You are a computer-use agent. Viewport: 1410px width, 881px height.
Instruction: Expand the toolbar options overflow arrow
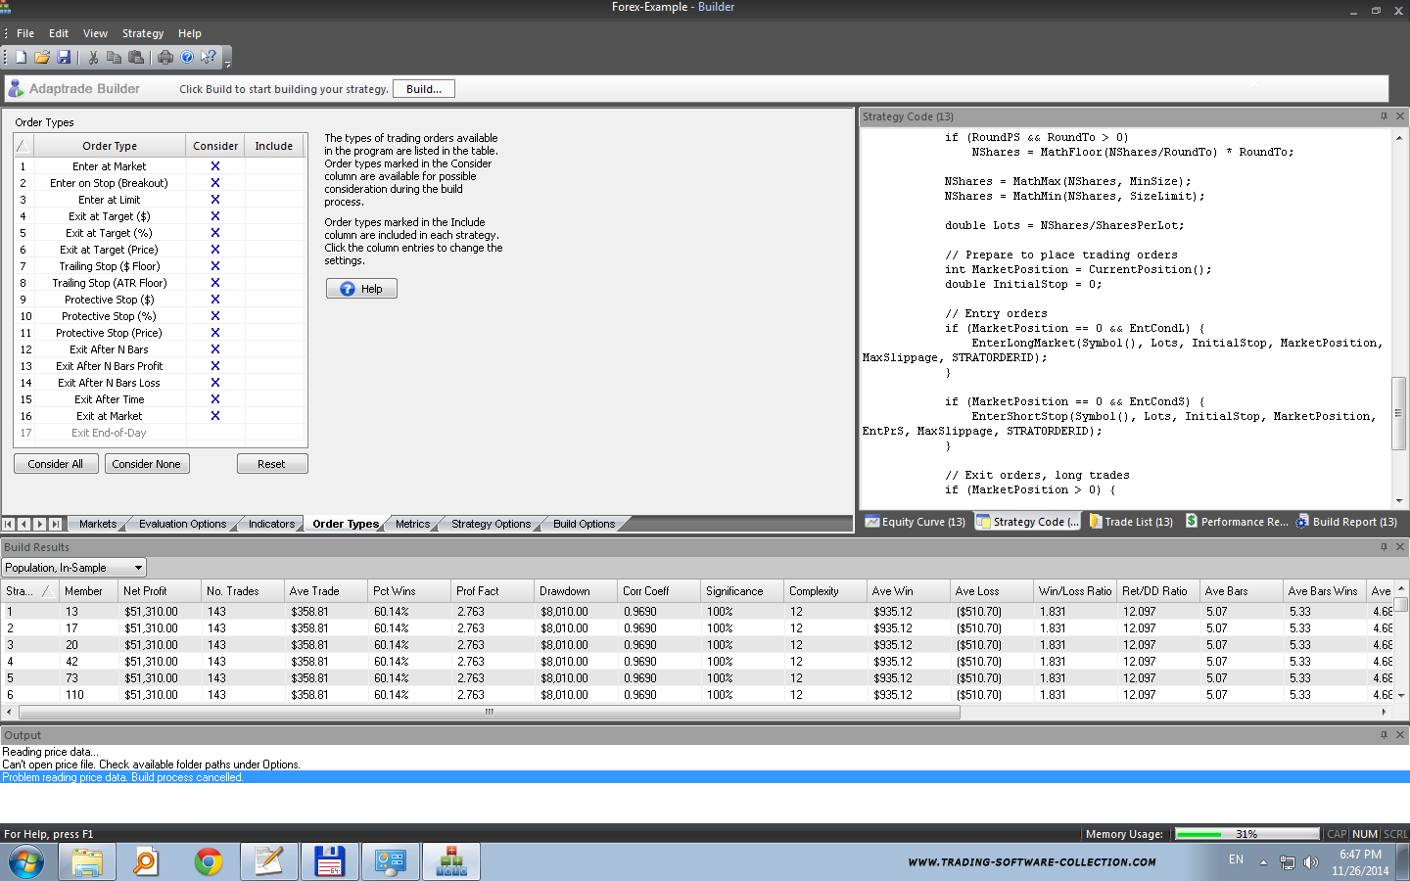227,64
